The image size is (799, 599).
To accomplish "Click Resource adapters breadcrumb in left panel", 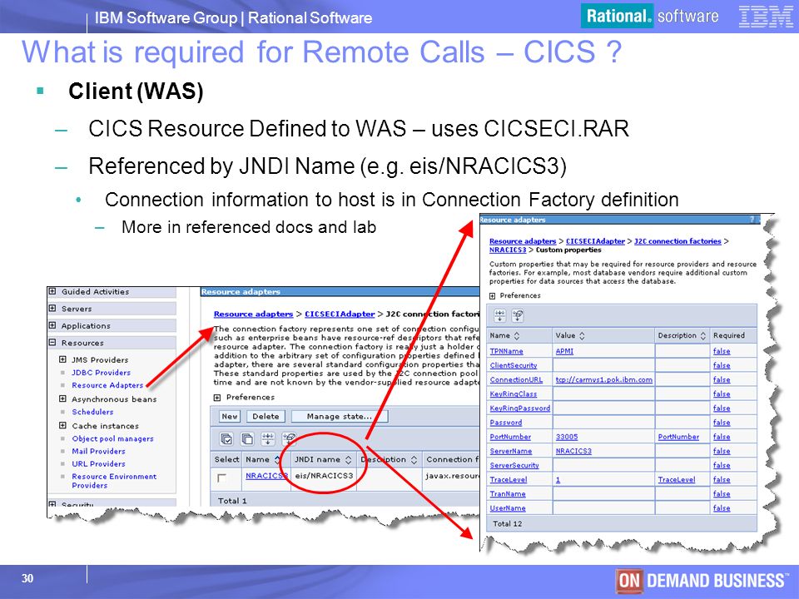I will click(253, 314).
